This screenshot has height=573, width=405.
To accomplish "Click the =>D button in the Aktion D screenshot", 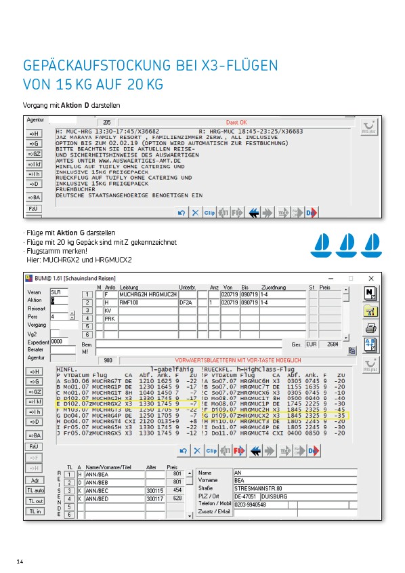I will [34, 184].
